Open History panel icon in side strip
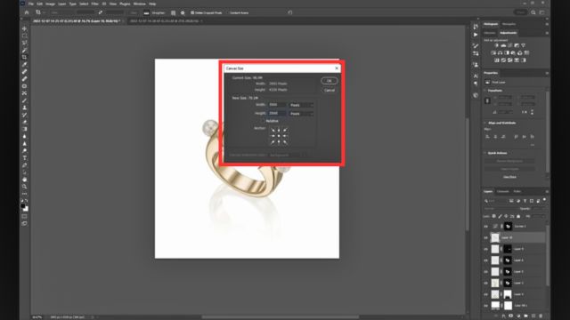This screenshot has width=570, height=320. tap(476, 27)
